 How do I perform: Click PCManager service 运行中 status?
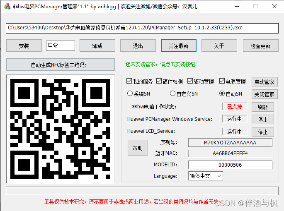point(235,119)
